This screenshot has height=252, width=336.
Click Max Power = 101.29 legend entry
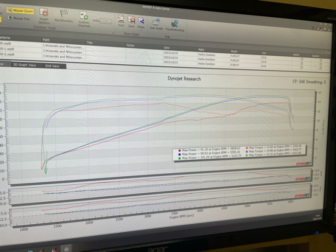(x=211, y=157)
